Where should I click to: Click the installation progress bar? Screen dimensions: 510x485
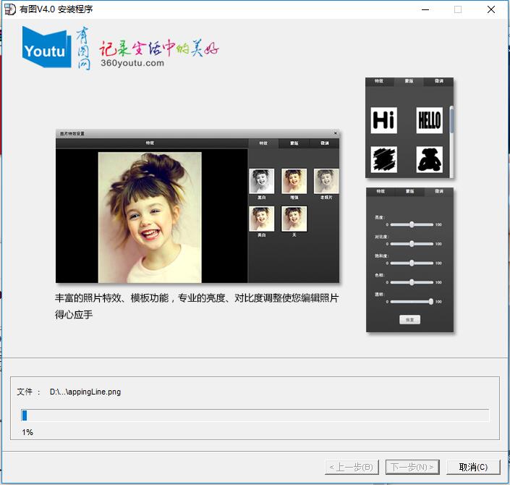tap(255, 416)
